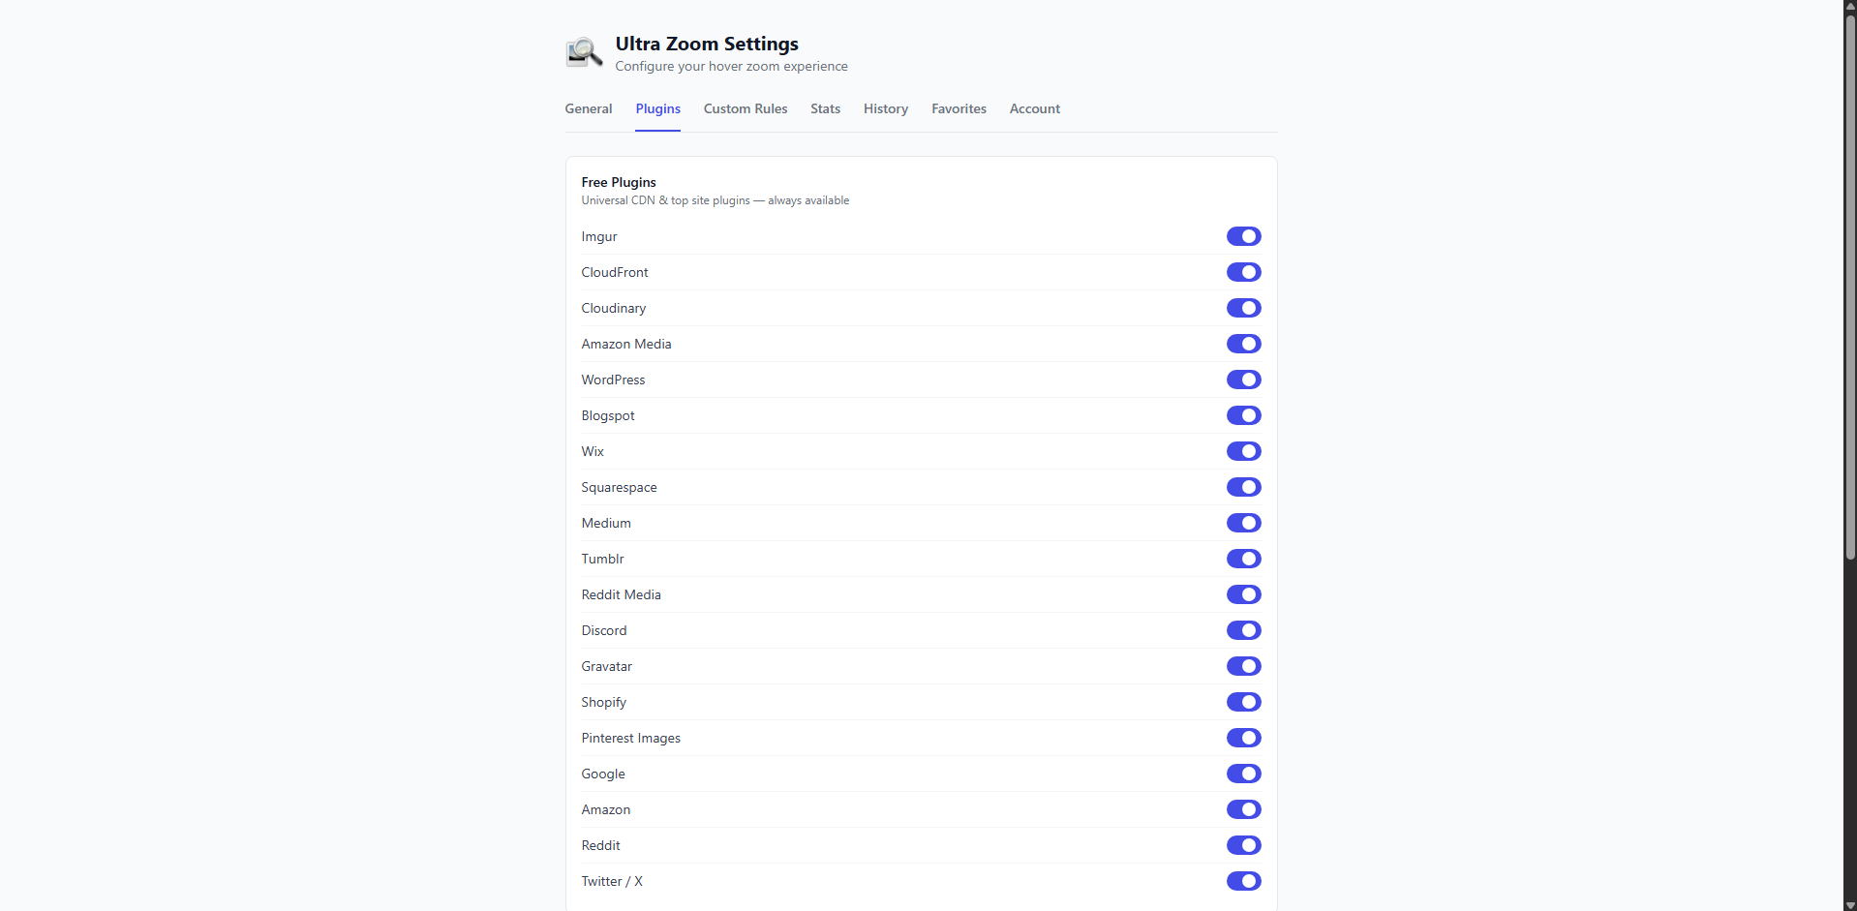Go to the Stats tab
The height and width of the screenshot is (911, 1857).
(x=825, y=108)
